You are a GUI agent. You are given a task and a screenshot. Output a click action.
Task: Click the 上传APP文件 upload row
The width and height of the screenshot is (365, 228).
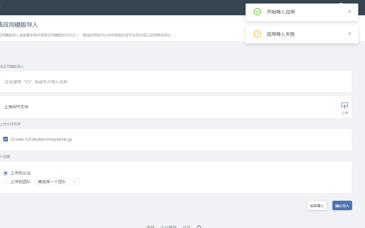click(x=117, y=107)
